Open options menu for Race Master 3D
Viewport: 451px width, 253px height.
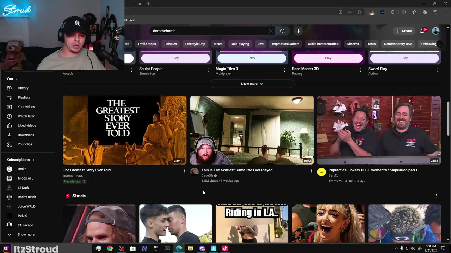361,70
